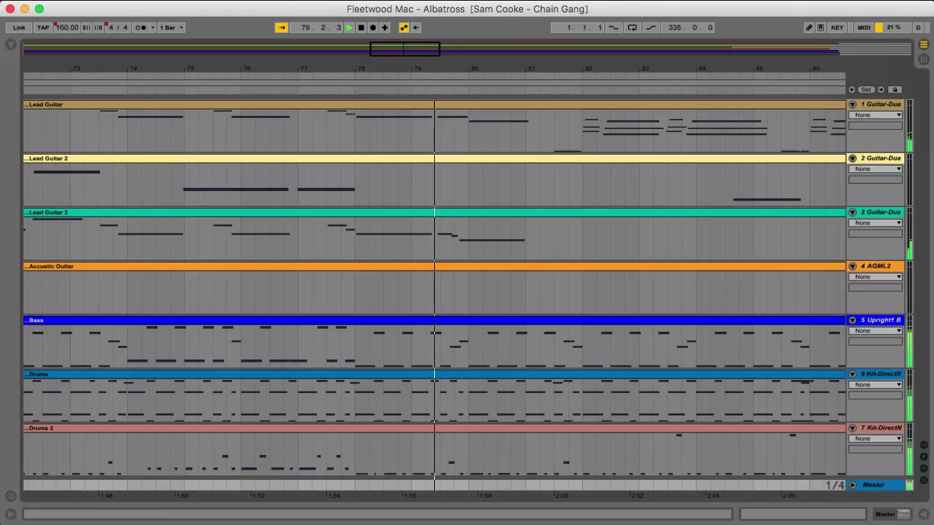Select the Lead Guitar 2 clip header
The image size is (934, 525).
pos(434,158)
